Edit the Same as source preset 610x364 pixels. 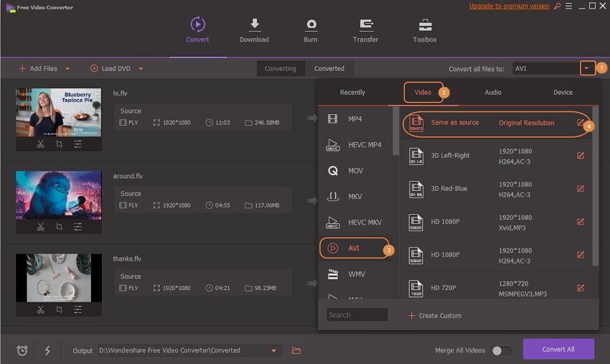[581, 123]
